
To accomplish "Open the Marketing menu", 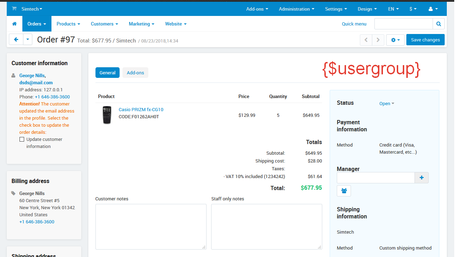I will click(141, 24).
